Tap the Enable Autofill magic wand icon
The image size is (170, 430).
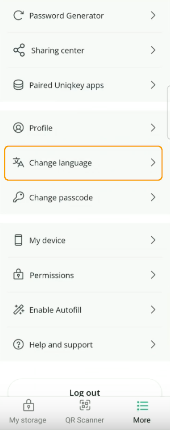point(18,310)
